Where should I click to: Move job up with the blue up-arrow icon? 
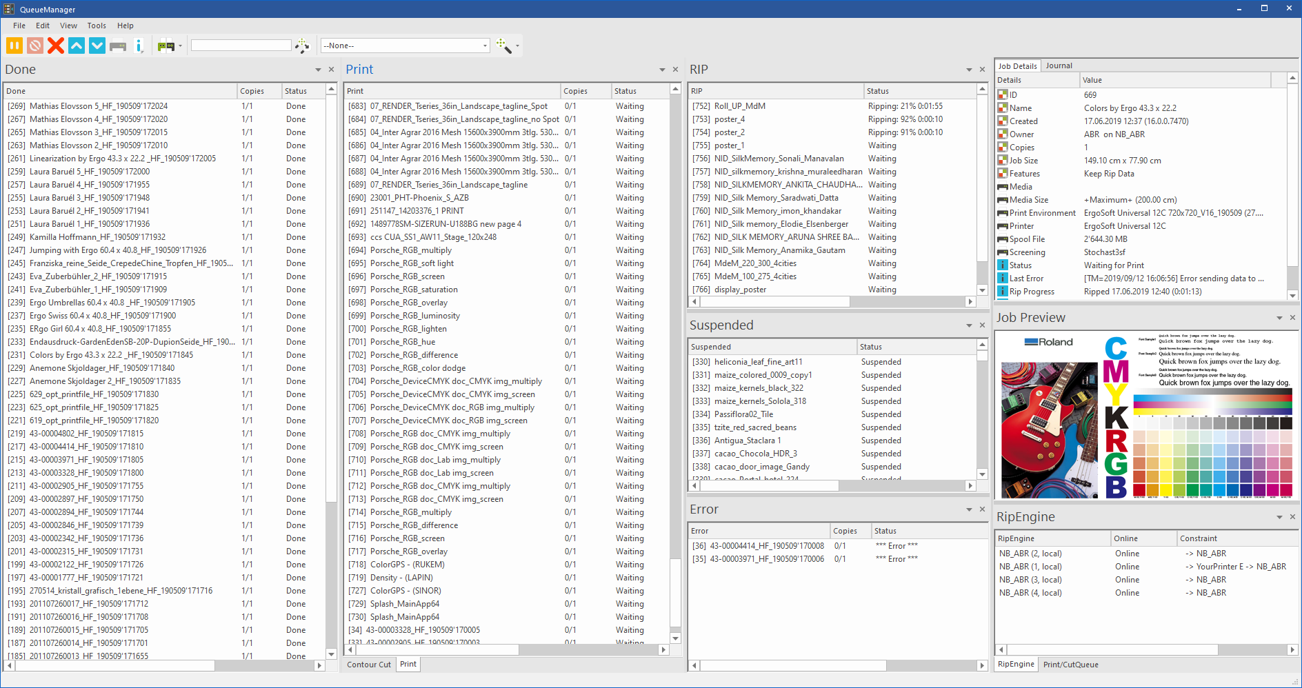(x=76, y=45)
